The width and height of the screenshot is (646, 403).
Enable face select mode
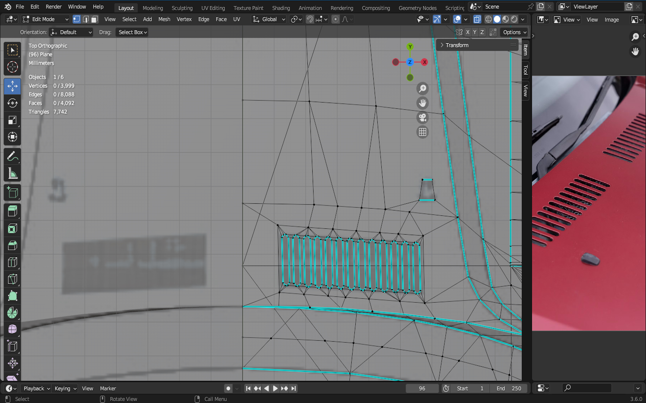point(94,19)
